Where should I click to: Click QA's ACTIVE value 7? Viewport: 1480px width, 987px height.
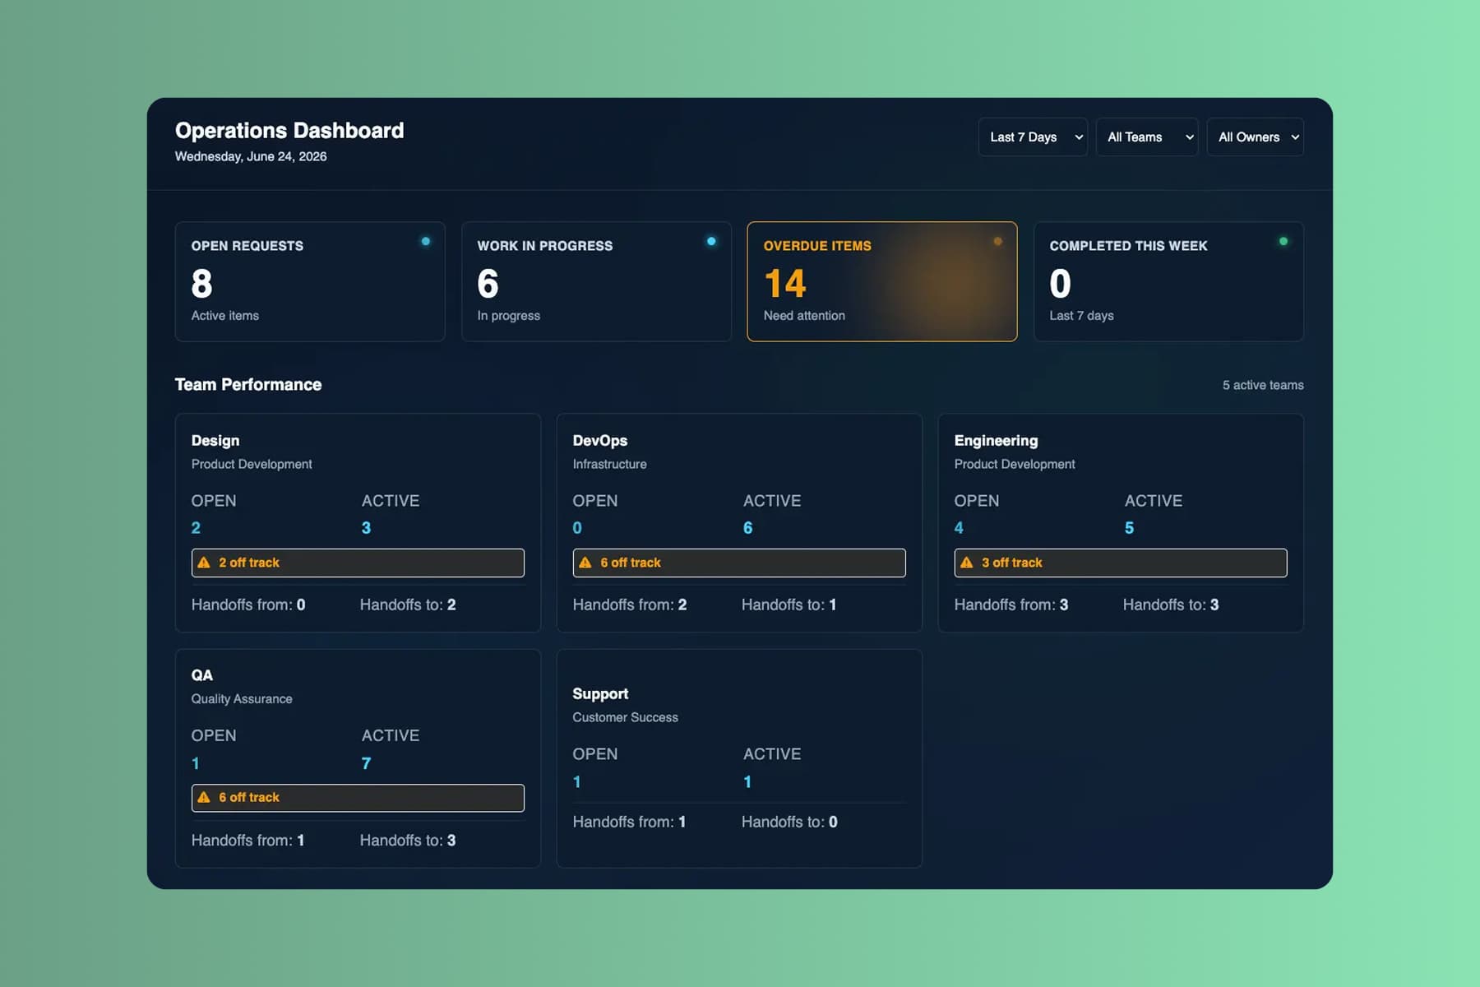tap(367, 763)
